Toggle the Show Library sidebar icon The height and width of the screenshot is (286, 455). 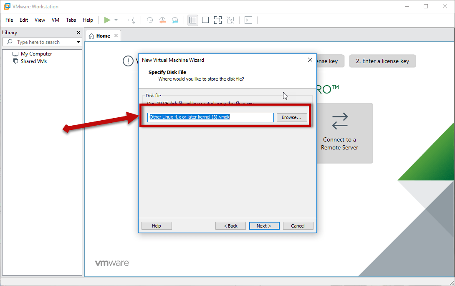pos(192,20)
